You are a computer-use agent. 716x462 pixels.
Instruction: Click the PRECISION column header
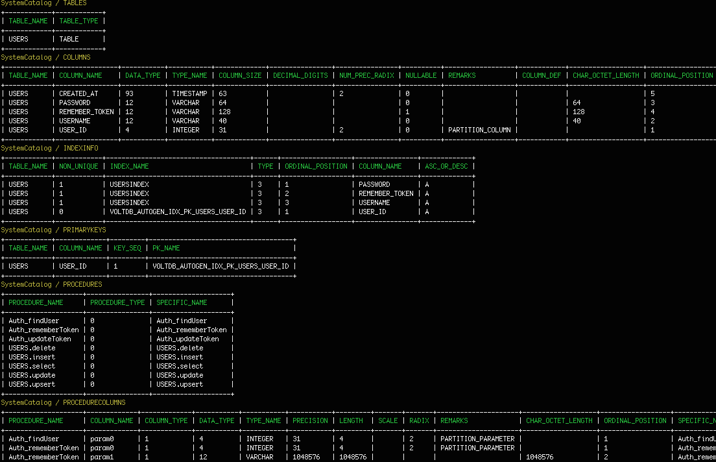(310, 421)
